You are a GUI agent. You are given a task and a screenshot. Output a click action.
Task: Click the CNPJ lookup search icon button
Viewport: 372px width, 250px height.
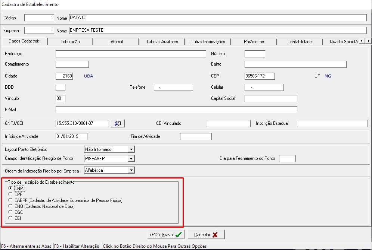[x=117, y=123]
